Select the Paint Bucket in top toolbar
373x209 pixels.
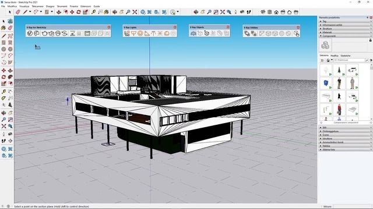point(106,12)
